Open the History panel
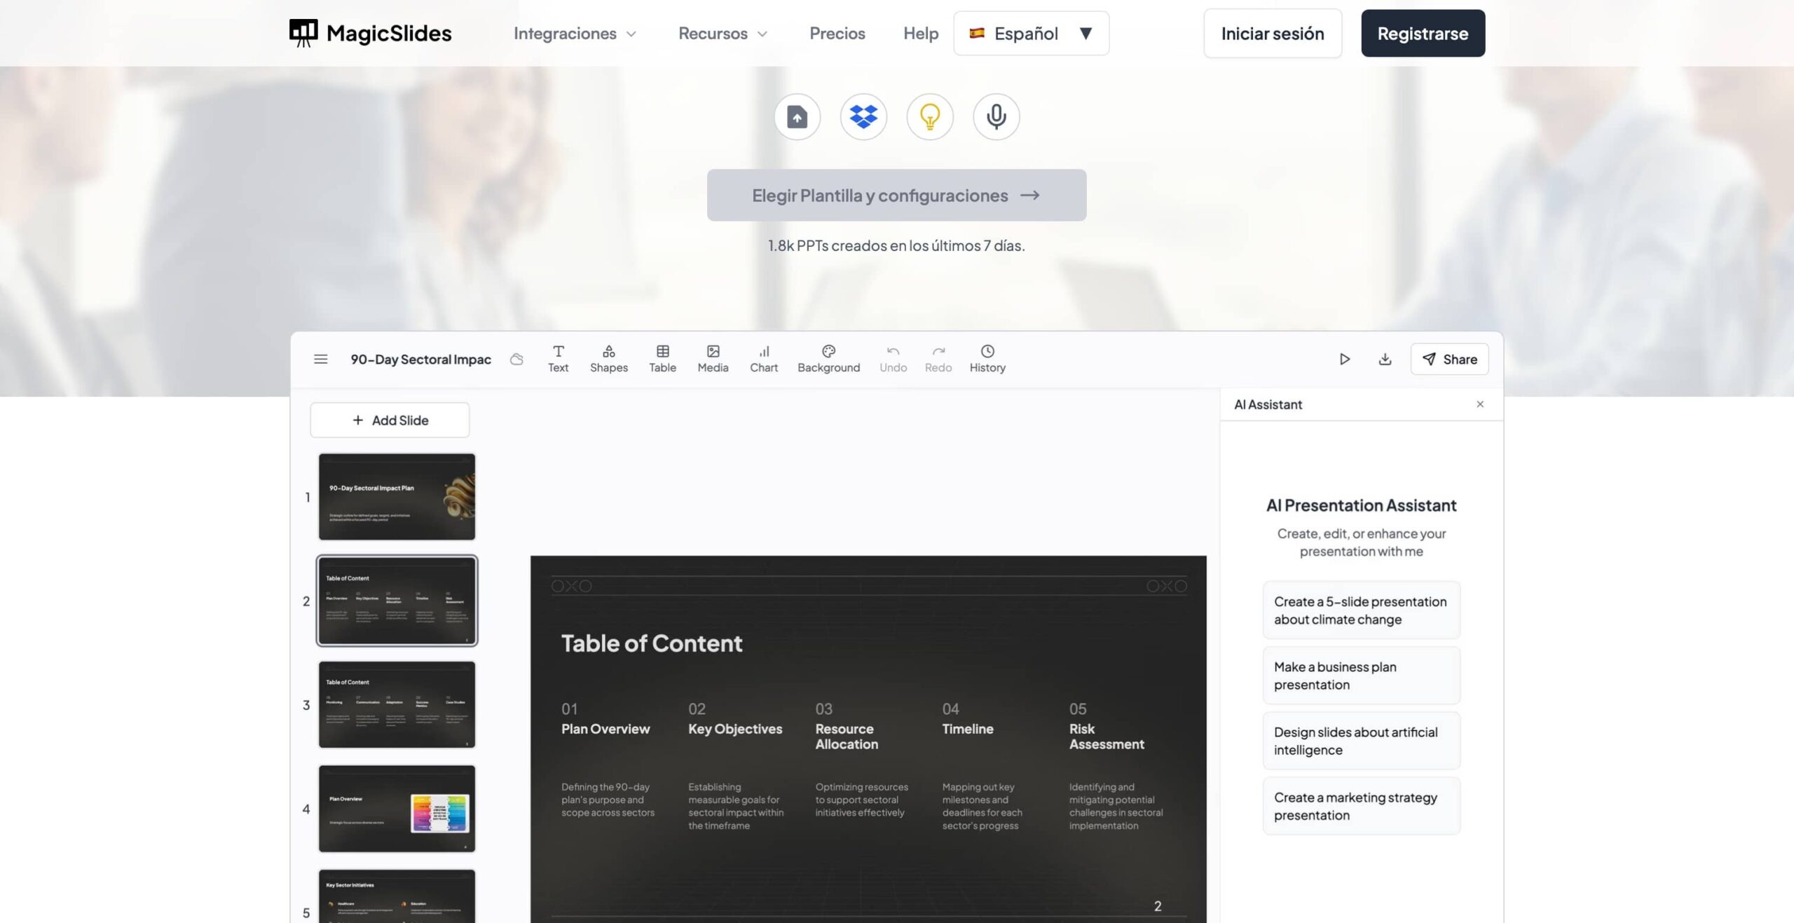The width and height of the screenshot is (1794, 923). [x=987, y=359]
